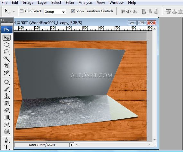This screenshot has height=152, width=183.
Task: Select the Crop tool
Action: pyautogui.click(x=6, y=66)
